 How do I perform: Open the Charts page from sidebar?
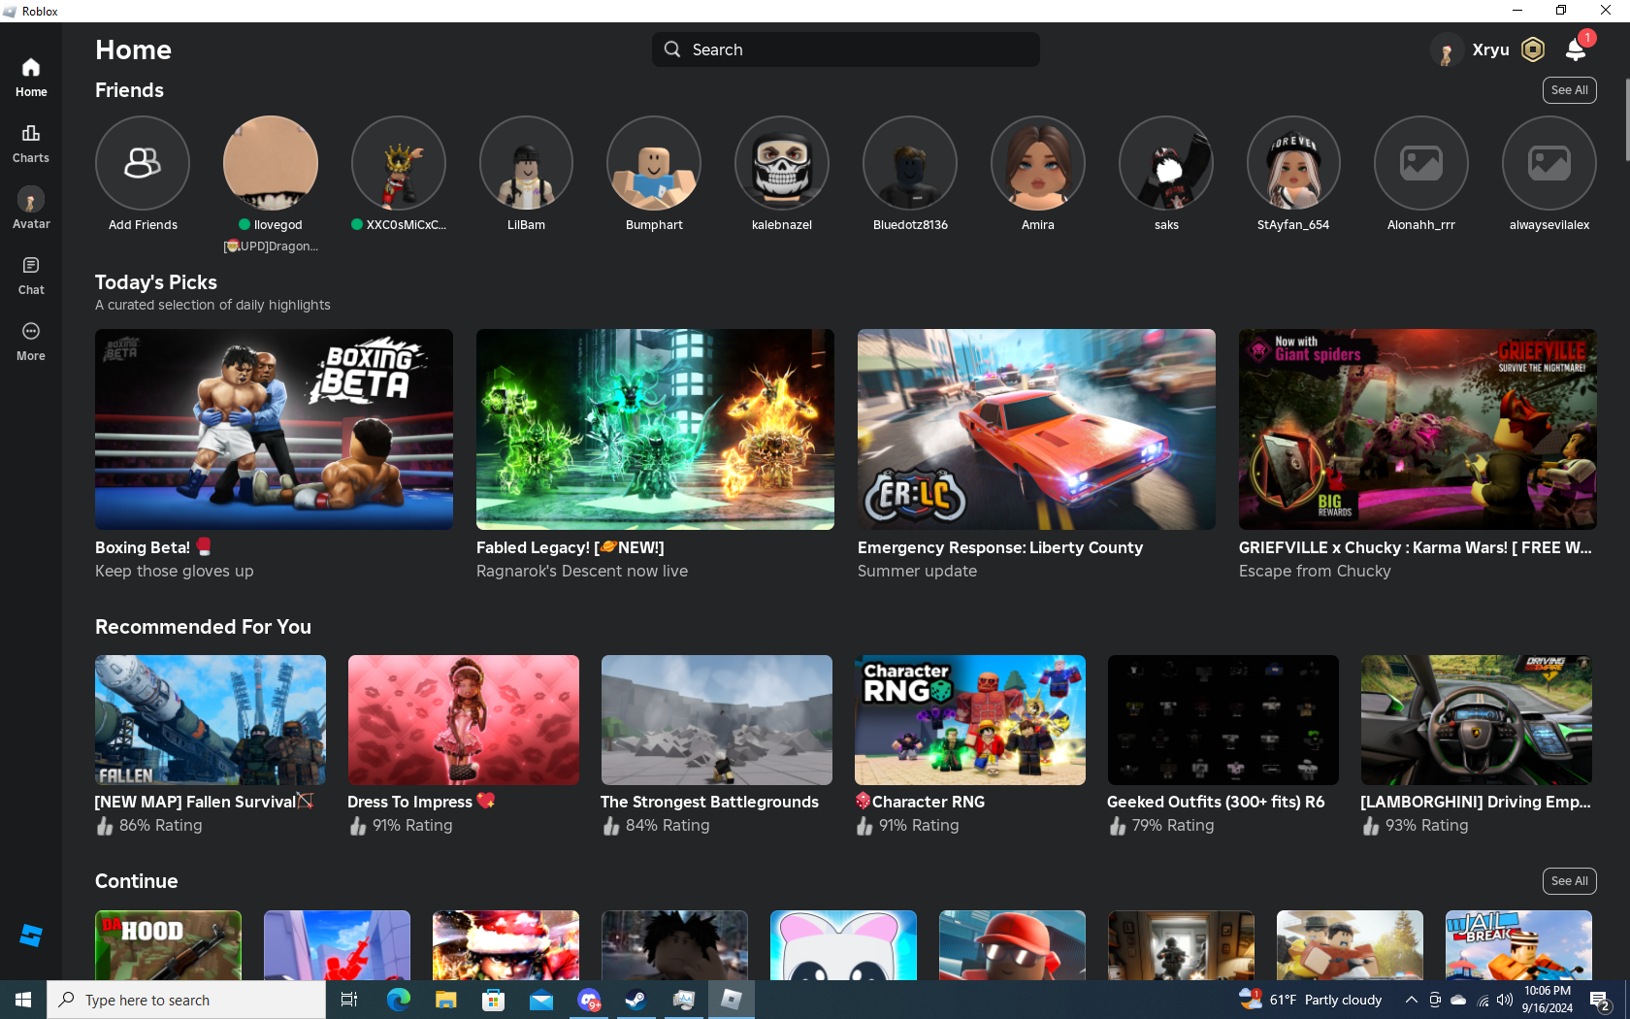click(31, 143)
